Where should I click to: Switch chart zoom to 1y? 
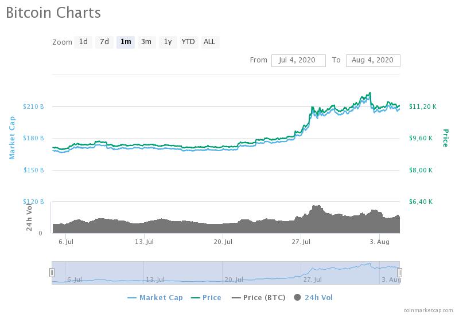[x=168, y=42]
